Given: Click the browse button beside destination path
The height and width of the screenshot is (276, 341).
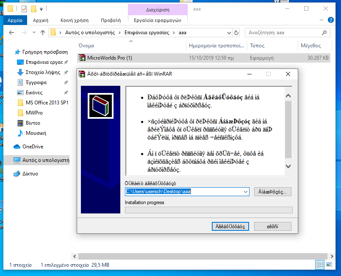Looking at the screenshot, I should [x=273, y=192].
